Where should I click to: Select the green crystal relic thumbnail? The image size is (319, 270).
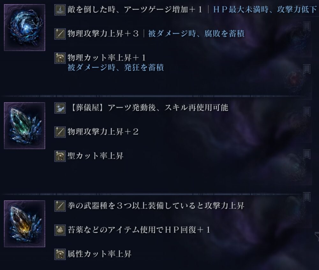point(25,126)
